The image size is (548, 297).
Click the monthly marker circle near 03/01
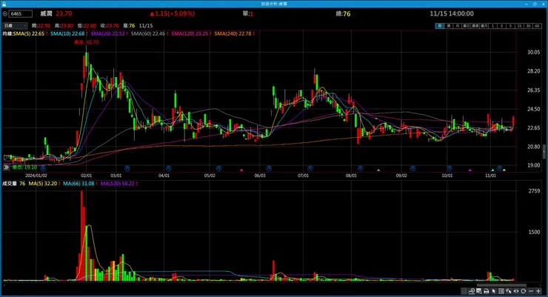tap(127, 168)
